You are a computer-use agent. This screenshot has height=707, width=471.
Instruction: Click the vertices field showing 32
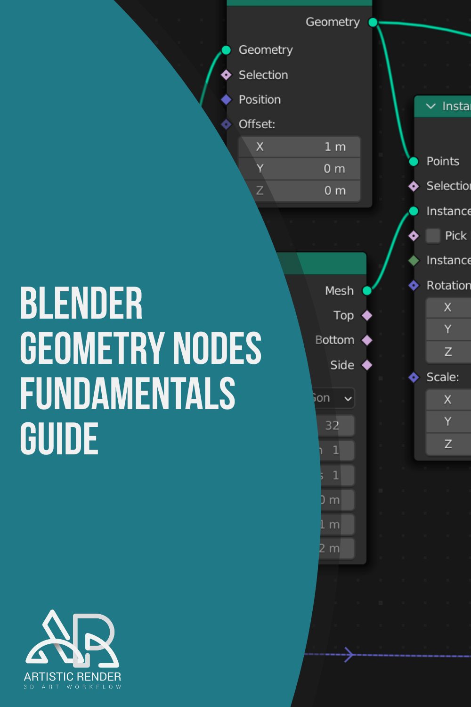335,426
